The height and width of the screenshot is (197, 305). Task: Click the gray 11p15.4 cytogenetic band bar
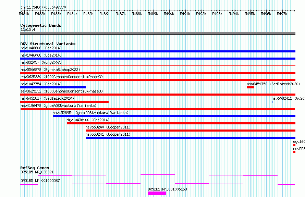(158, 33)
